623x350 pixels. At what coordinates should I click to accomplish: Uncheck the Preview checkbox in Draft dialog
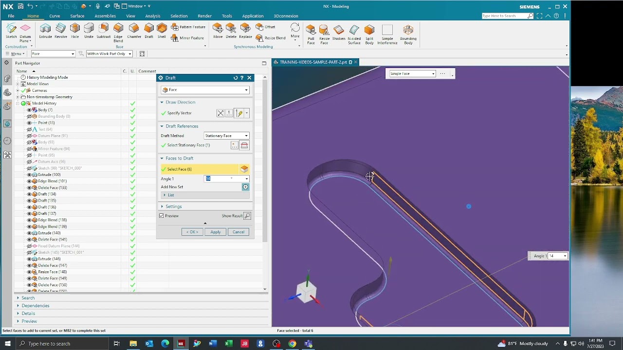pyautogui.click(x=161, y=216)
